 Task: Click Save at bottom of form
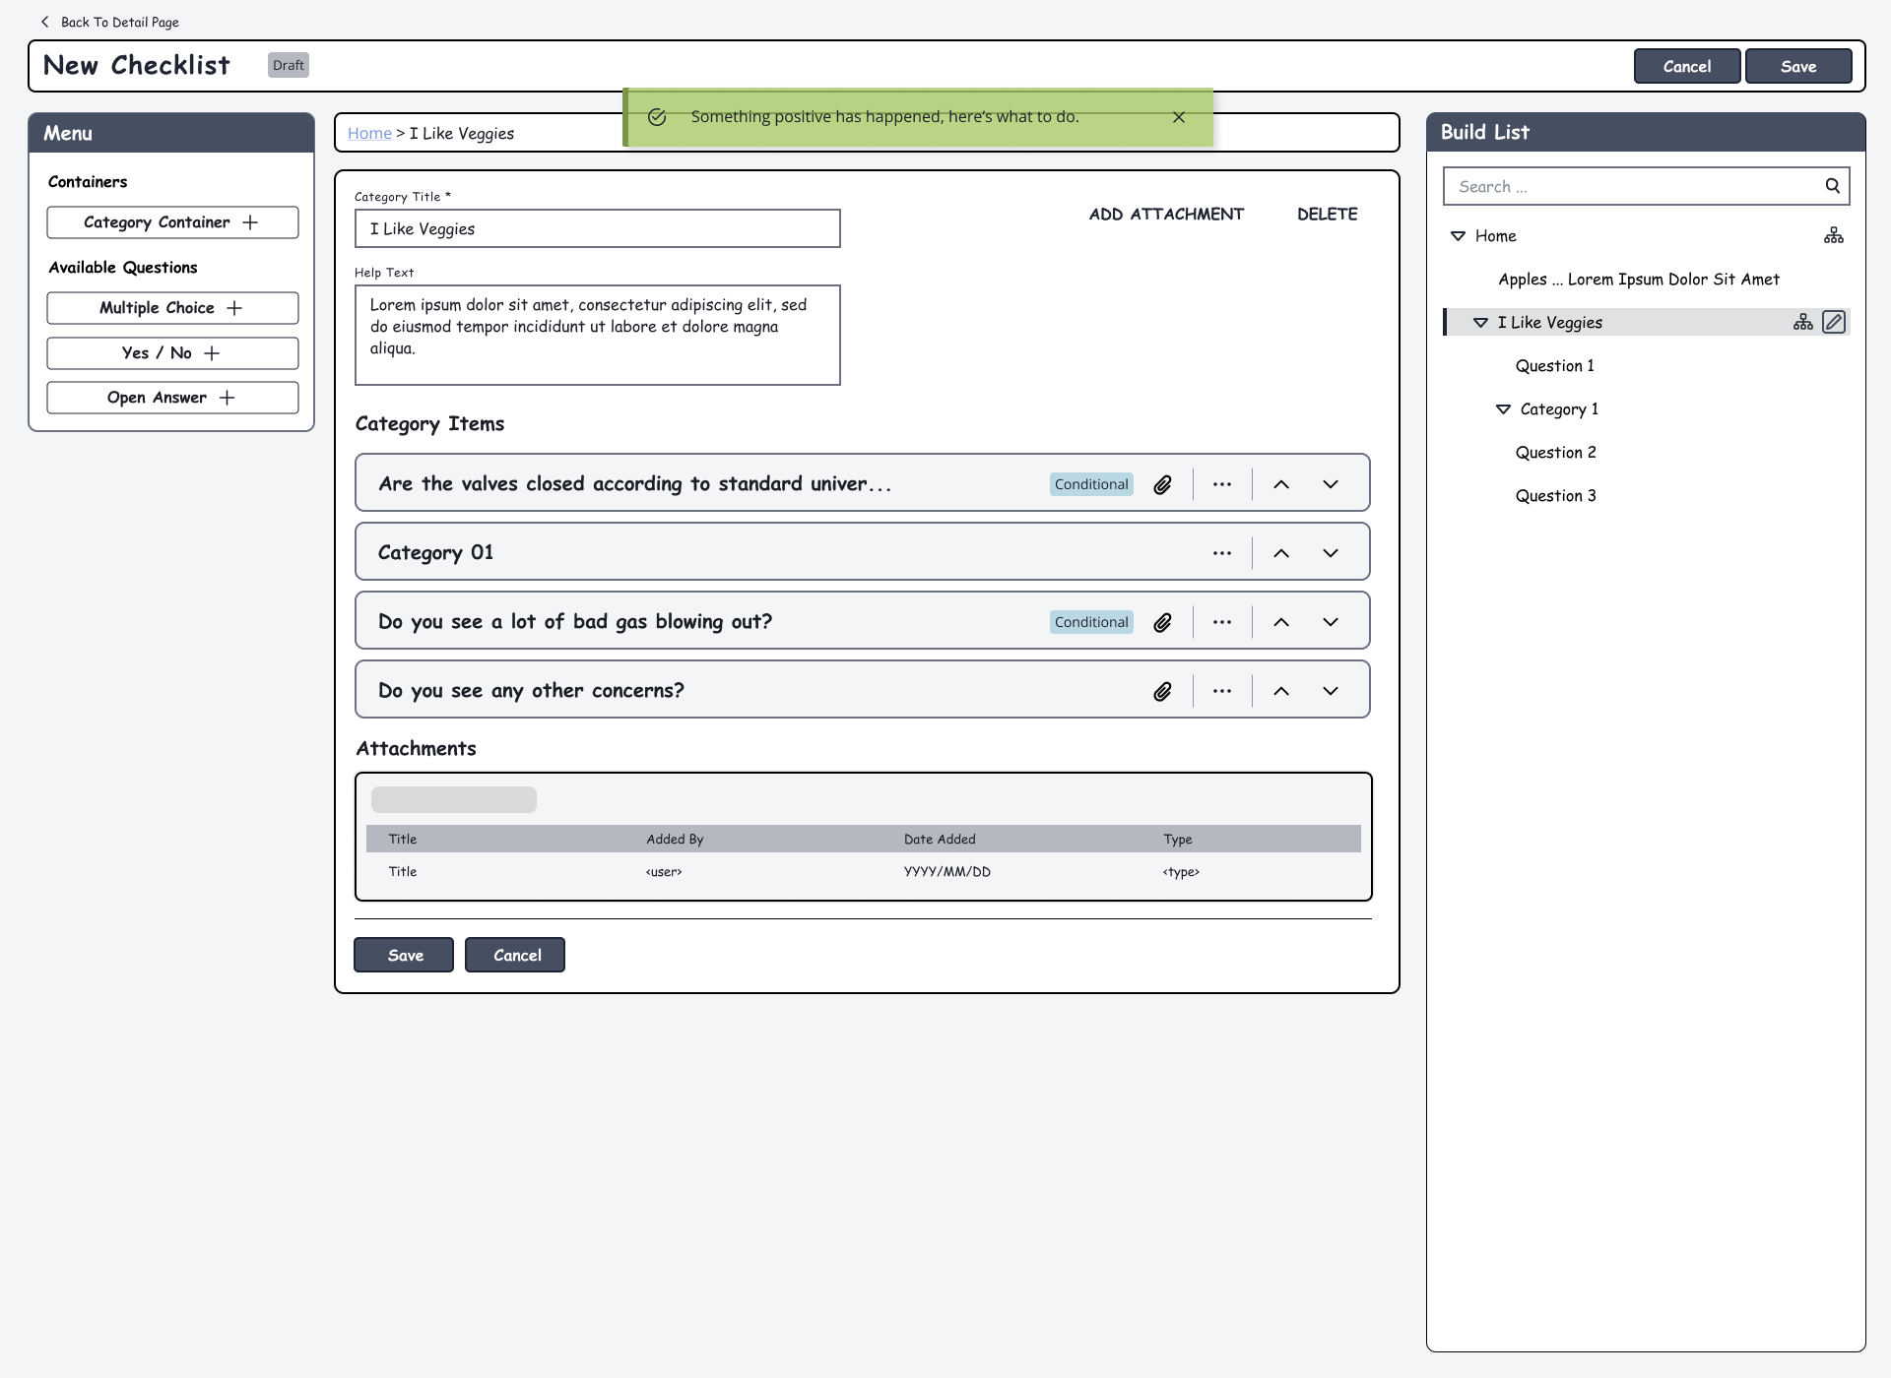pyautogui.click(x=404, y=955)
